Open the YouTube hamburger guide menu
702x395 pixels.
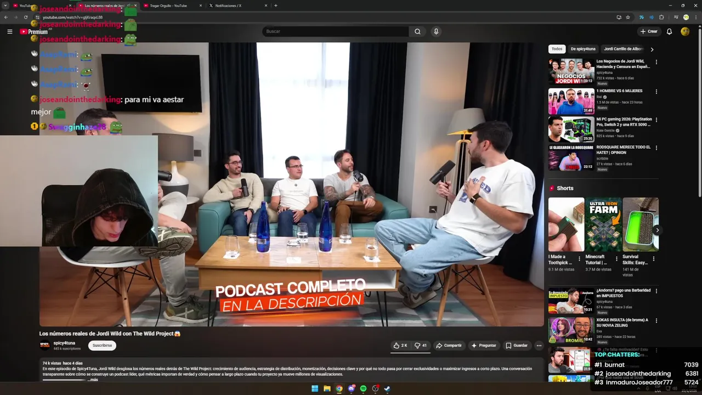click(x=9, y=31)
